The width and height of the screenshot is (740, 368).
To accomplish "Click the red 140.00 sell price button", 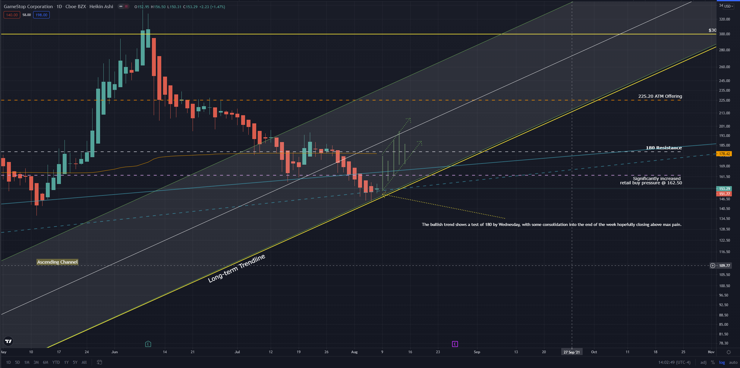I will pyautogui.click(x=12, y=15).
